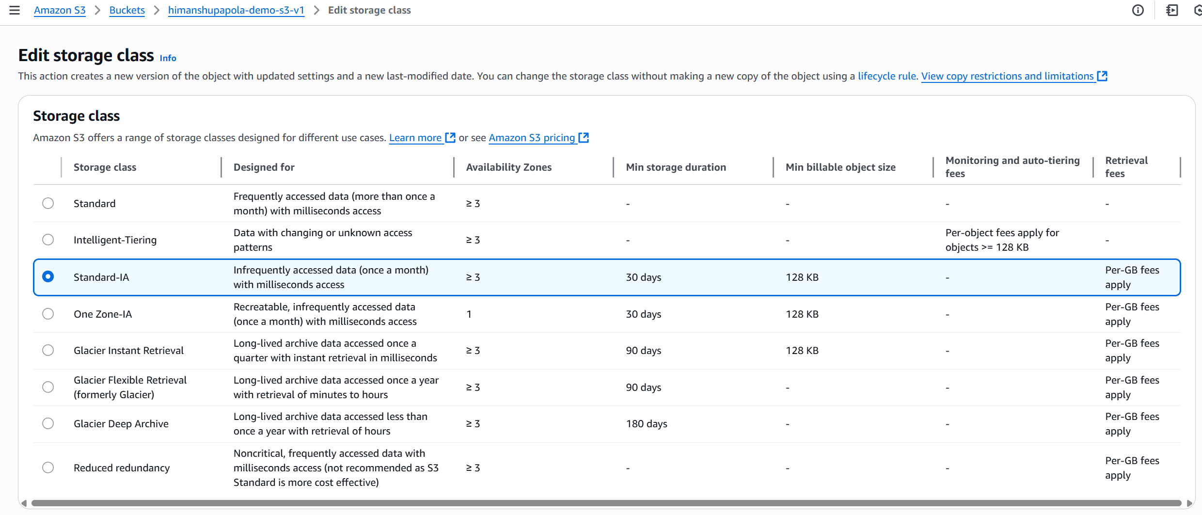Select Glacier Instant Retrieval radio button

(48, 350)
